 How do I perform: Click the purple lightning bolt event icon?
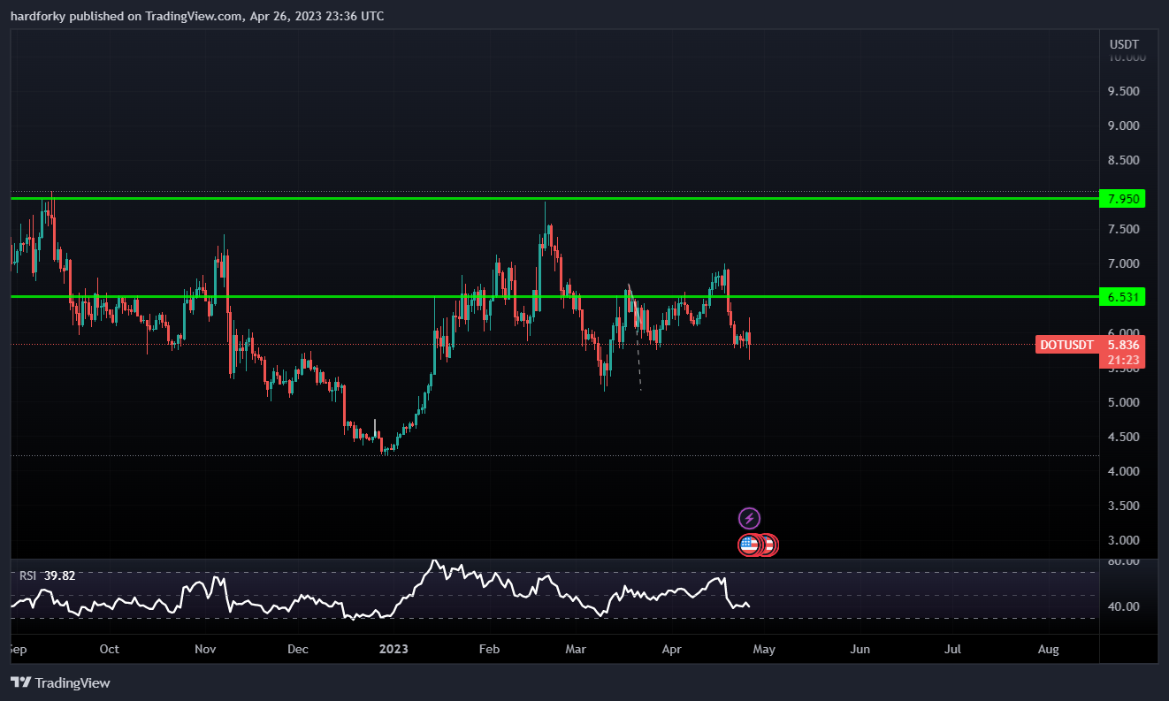[x=749, y=519]
